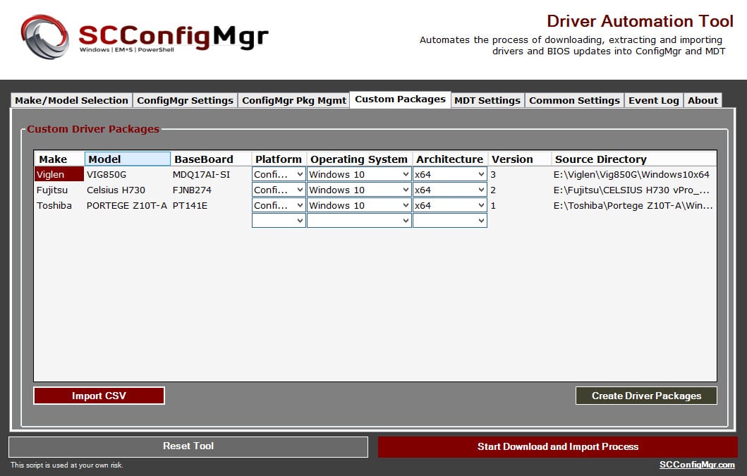Switch to the ConfigMgr Pkg Mgmt tab
The height and width of the screenshot is (476, 747).
click(294, 100)
